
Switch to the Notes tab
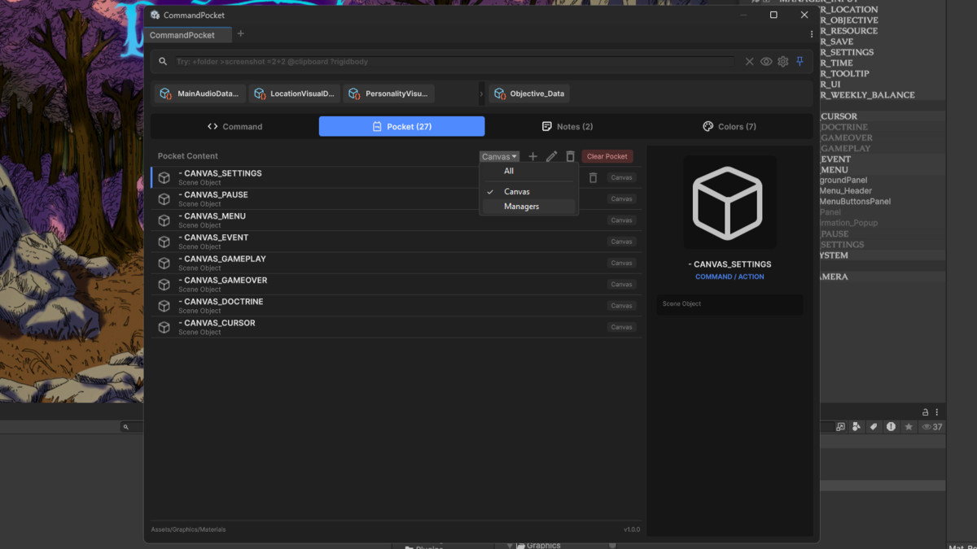567,126
